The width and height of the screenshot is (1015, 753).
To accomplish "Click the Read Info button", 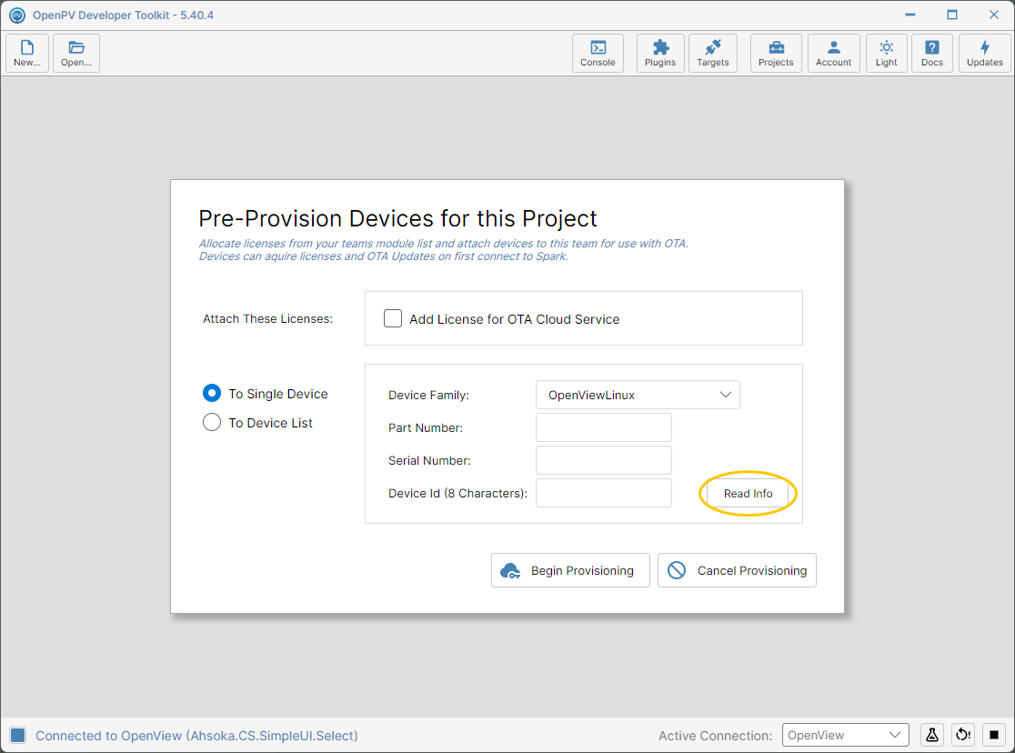I will tap(748, 494).
